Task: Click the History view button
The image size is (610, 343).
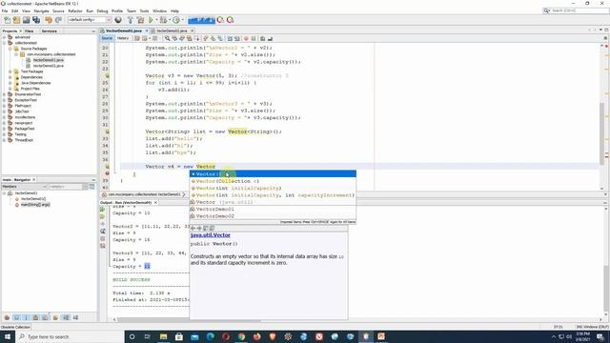Action: point(123,38)
